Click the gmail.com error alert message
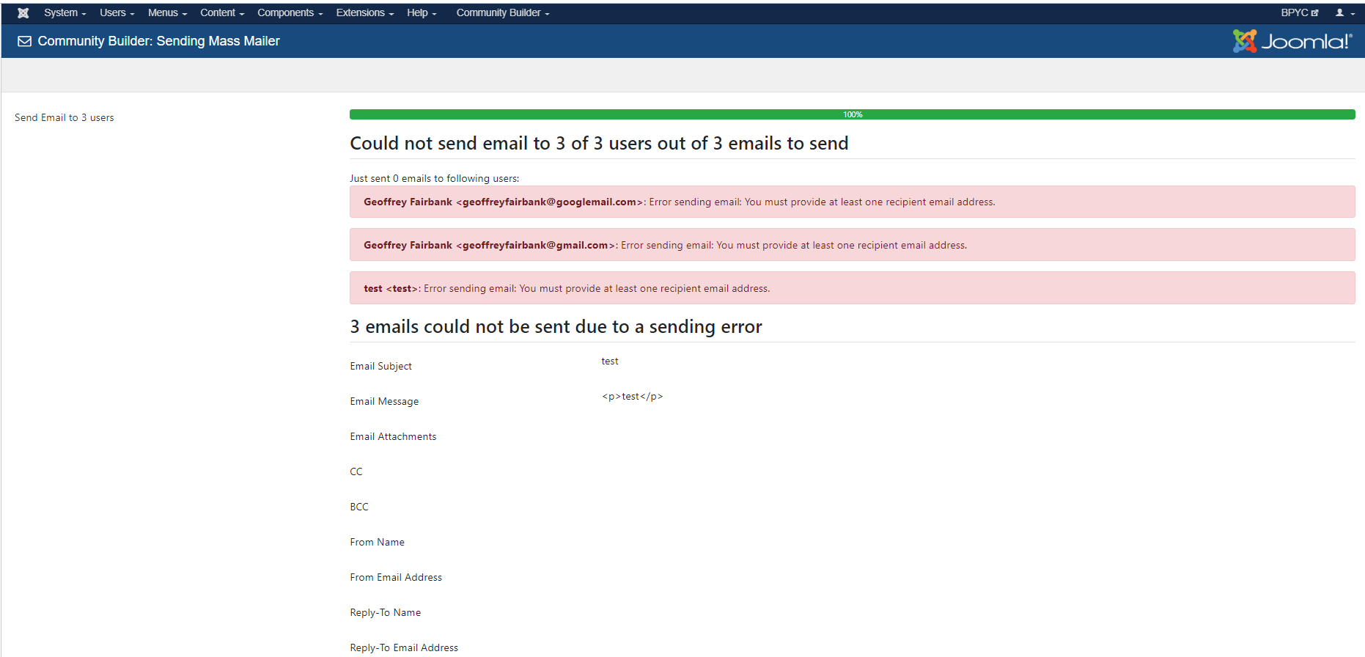 (x=852, y=245)
